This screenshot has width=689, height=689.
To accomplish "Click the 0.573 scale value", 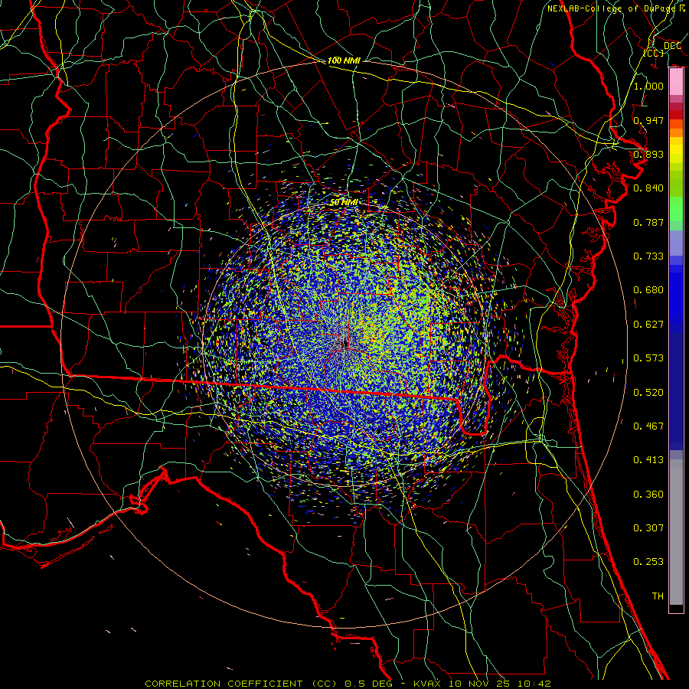I will pyautogui.click(x=648, y=358).
